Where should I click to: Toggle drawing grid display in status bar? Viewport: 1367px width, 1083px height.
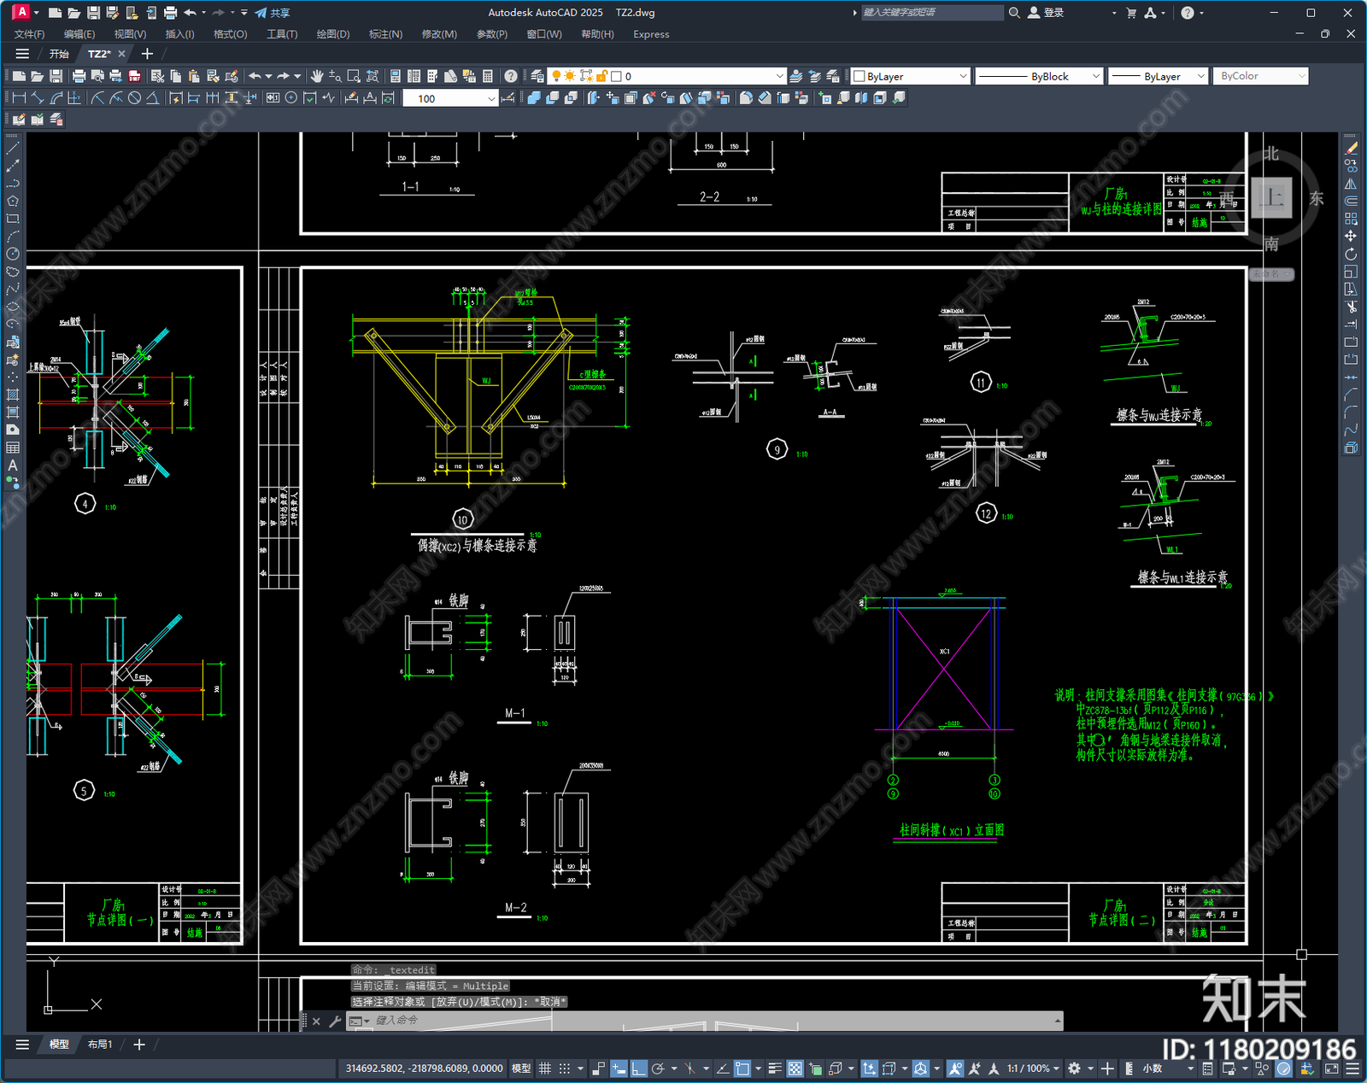(x=544, y=1068)
